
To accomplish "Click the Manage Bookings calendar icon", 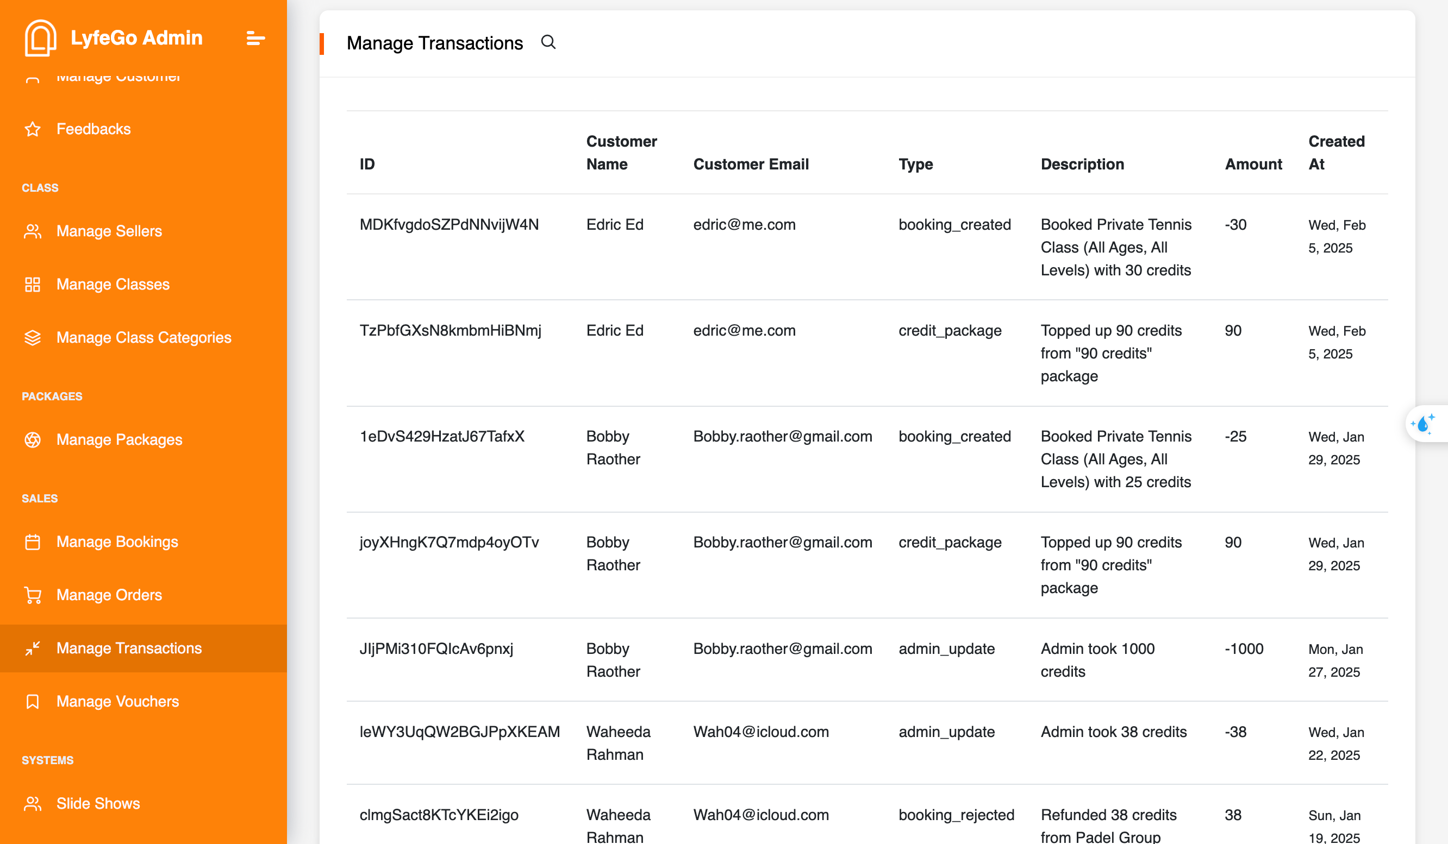I will coord(33,542).
